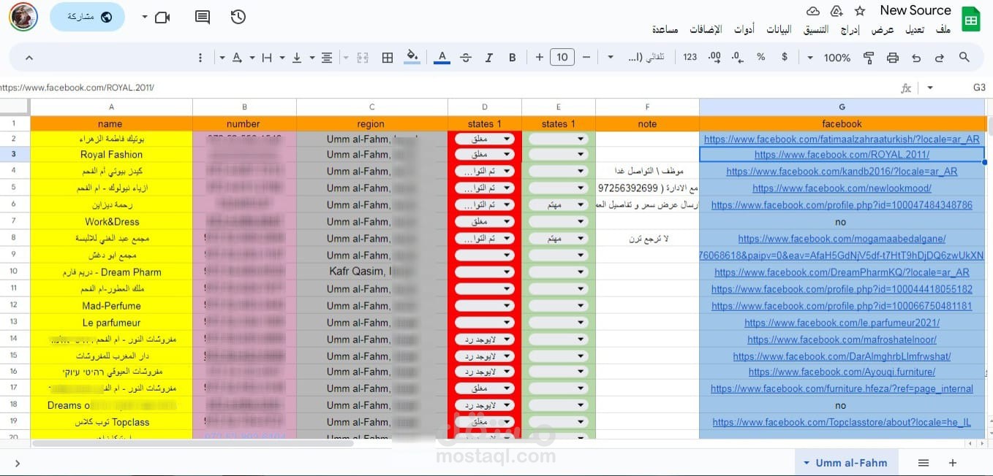Click the document title New Source
This screenshot has width=993, height=476.
915,10
